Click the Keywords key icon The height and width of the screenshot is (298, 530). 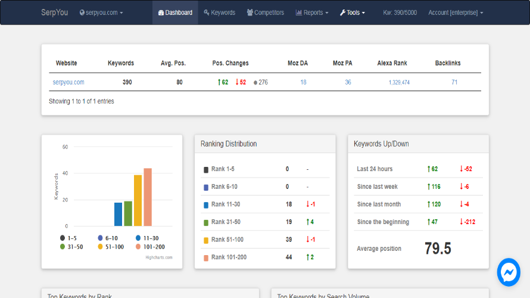click(206, 13)
